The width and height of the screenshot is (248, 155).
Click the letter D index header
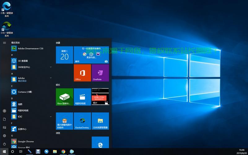[12, 98]
